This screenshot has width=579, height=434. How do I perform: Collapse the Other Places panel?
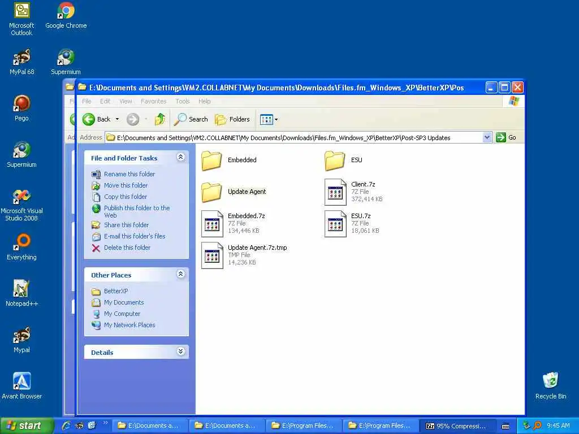pos(180,274)
